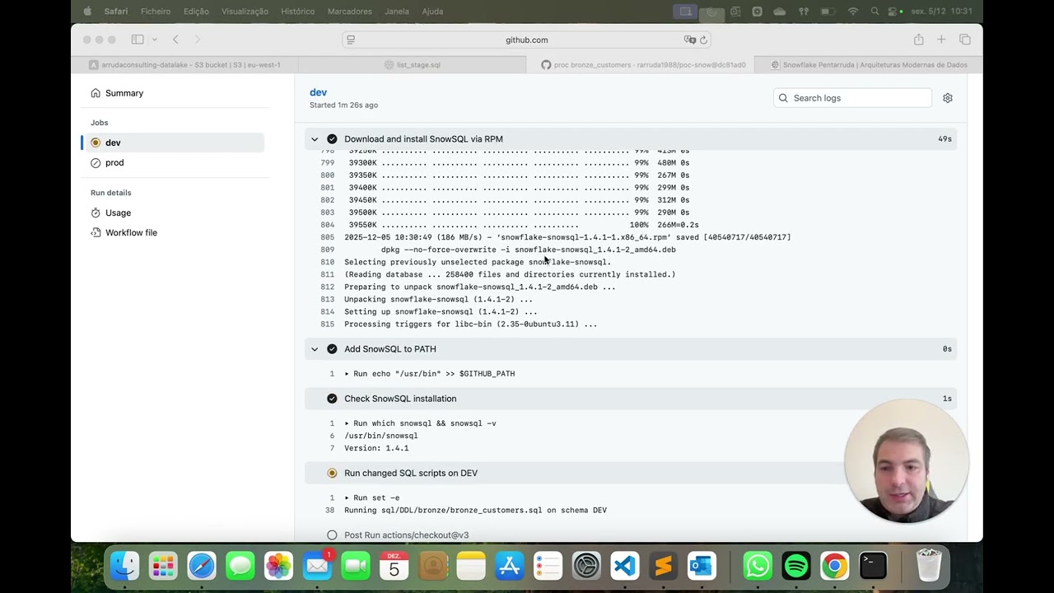Screen dimensions: 1054x593
Task: Click the dev job title heading
Action: tap(318, 92)
